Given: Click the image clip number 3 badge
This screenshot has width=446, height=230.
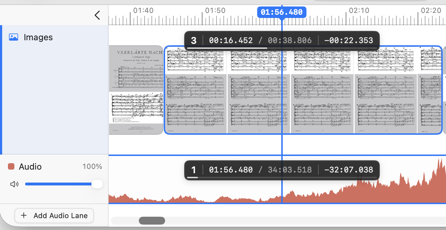Looking at the screenshot, I should tap(194, 41).
